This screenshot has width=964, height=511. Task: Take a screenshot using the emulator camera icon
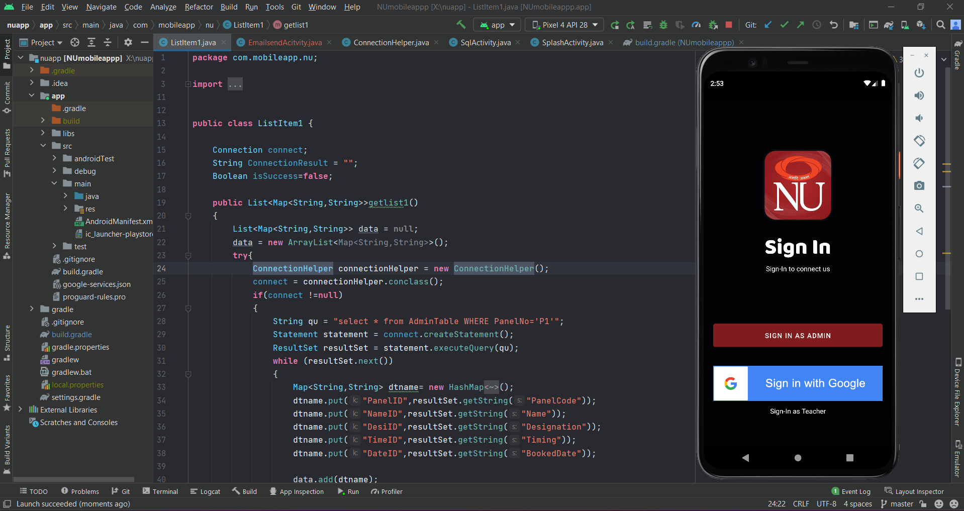919,185
